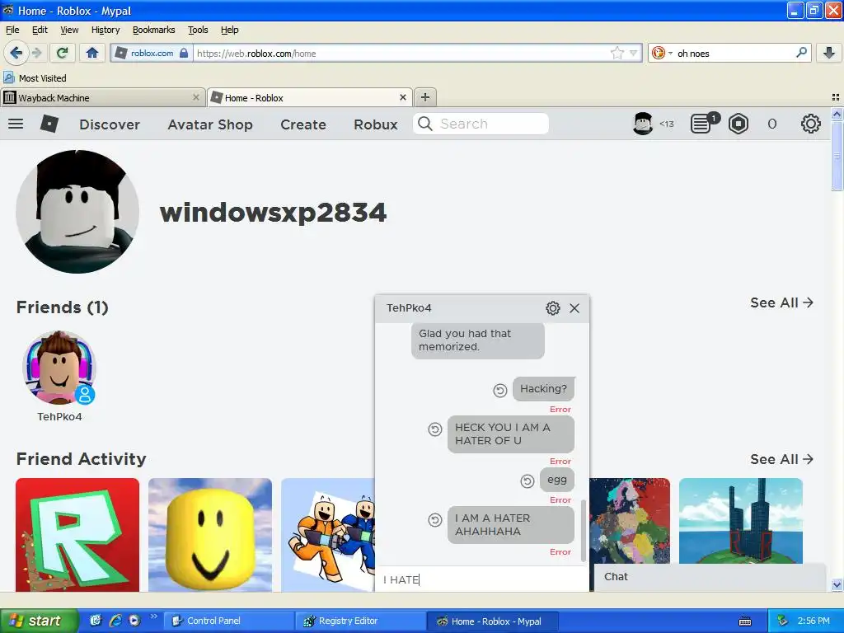Launch Internet Explorer from quick launch

115,621
